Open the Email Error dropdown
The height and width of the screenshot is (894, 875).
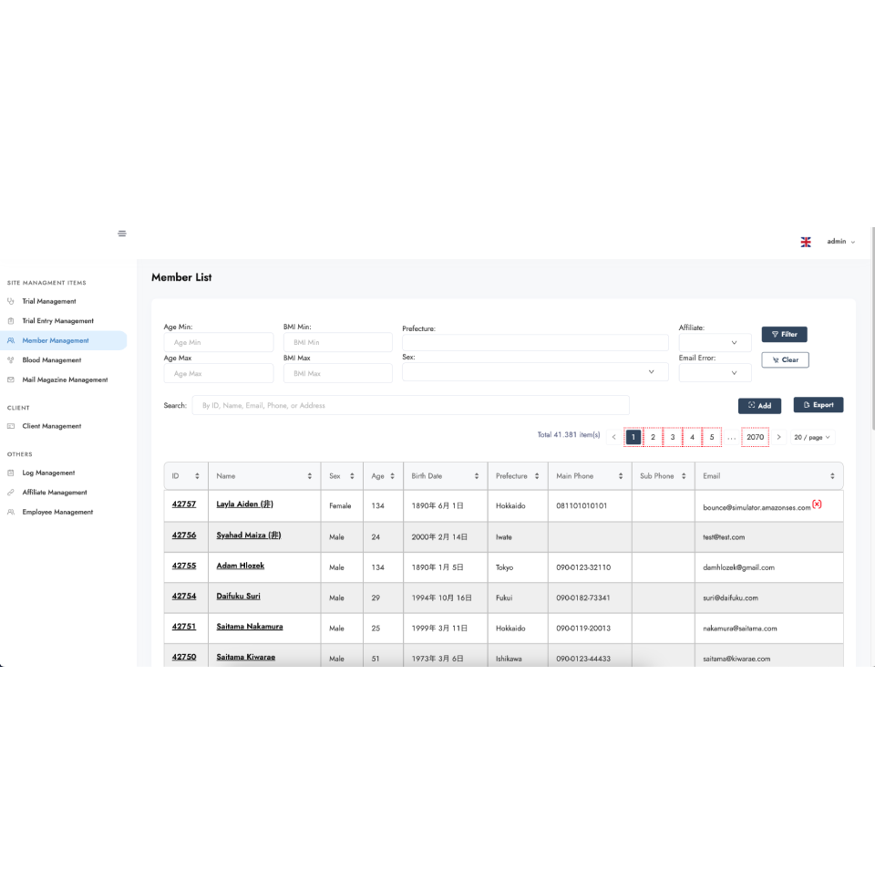[715, 372]
